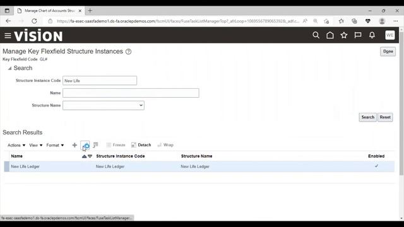Go back in the browser

click(8, 21)
